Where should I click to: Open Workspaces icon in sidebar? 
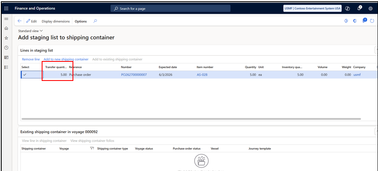point(6,57)
